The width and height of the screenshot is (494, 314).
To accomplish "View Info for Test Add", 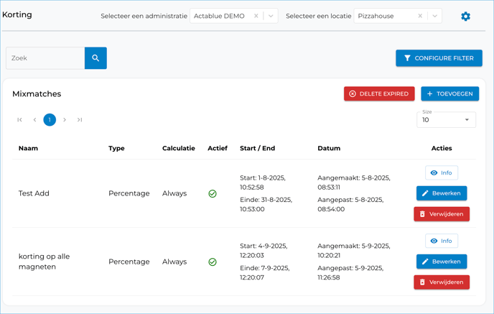I will click(441, 172).
